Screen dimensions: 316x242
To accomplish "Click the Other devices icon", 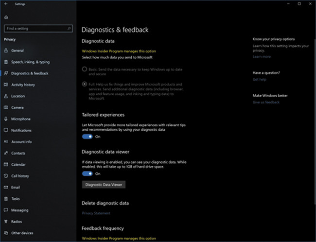I will tap(6, 233).
